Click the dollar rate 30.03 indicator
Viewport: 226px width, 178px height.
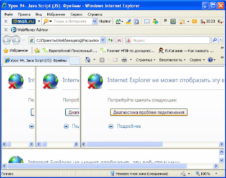[208, 21]
